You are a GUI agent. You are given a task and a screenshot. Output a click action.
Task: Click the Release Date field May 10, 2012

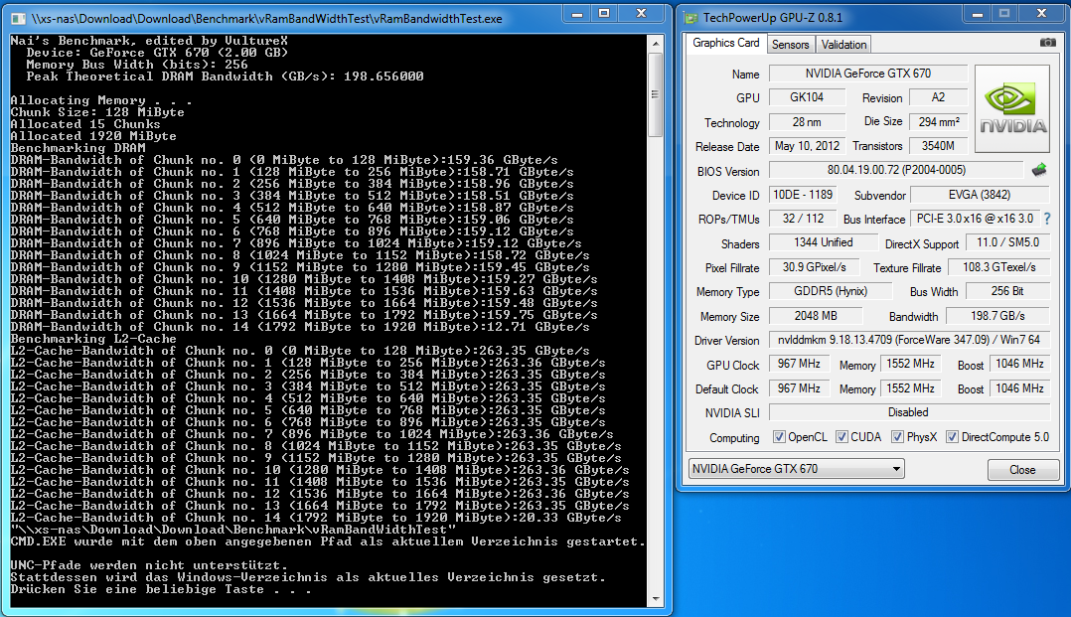(807, 145)
